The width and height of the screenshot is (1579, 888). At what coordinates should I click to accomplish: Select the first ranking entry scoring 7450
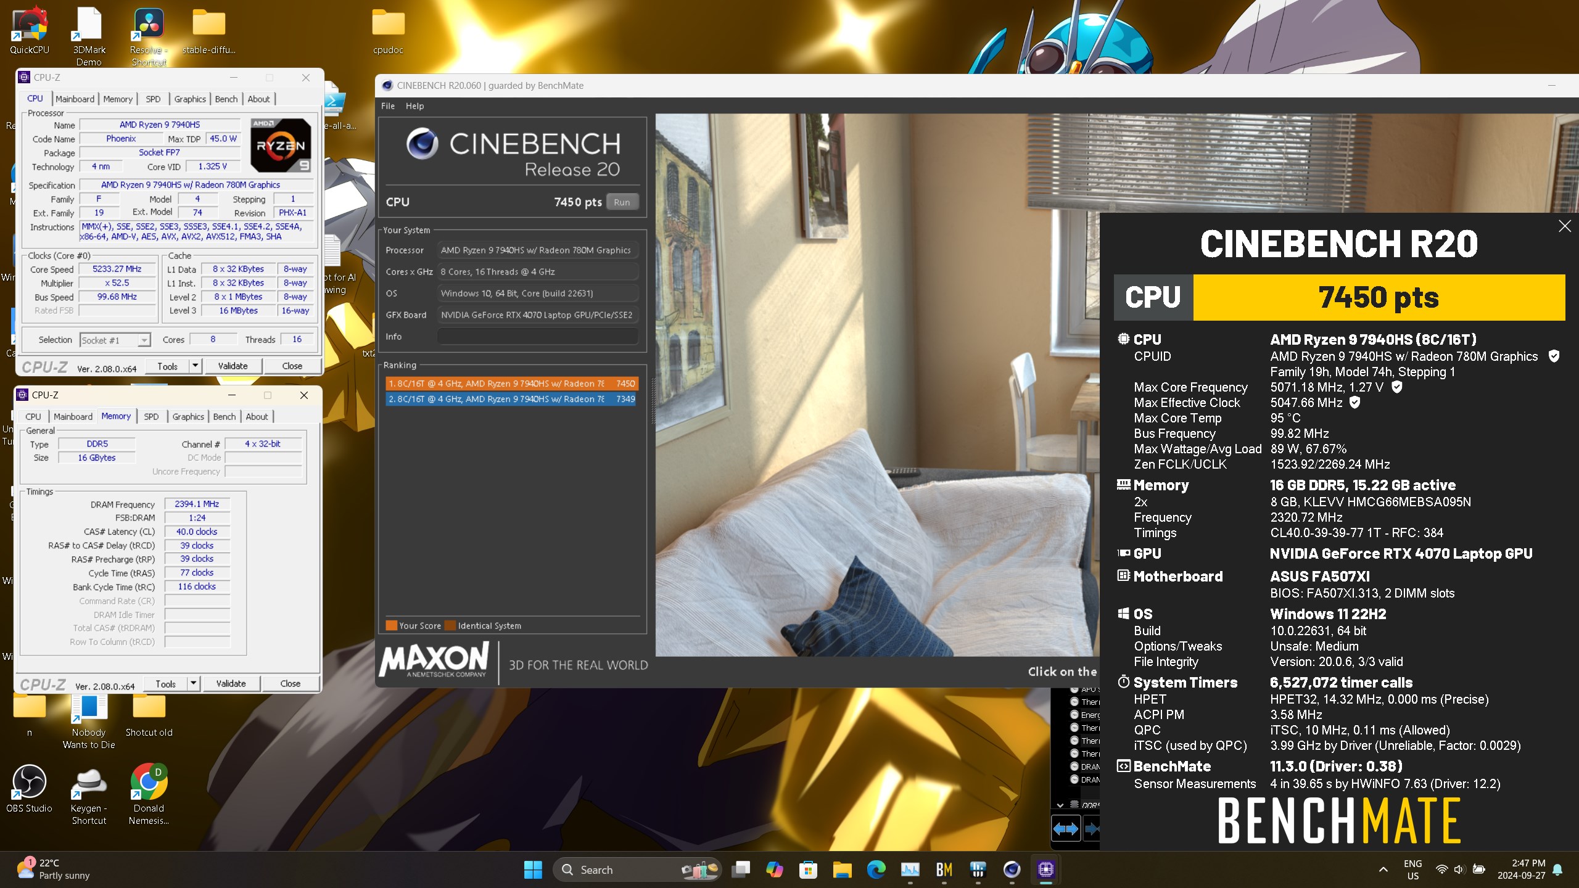[511, 384]
